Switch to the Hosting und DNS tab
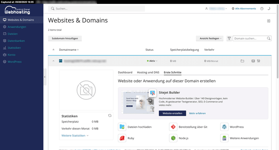This screenshot has height=150, width=279. coord(148,72)
